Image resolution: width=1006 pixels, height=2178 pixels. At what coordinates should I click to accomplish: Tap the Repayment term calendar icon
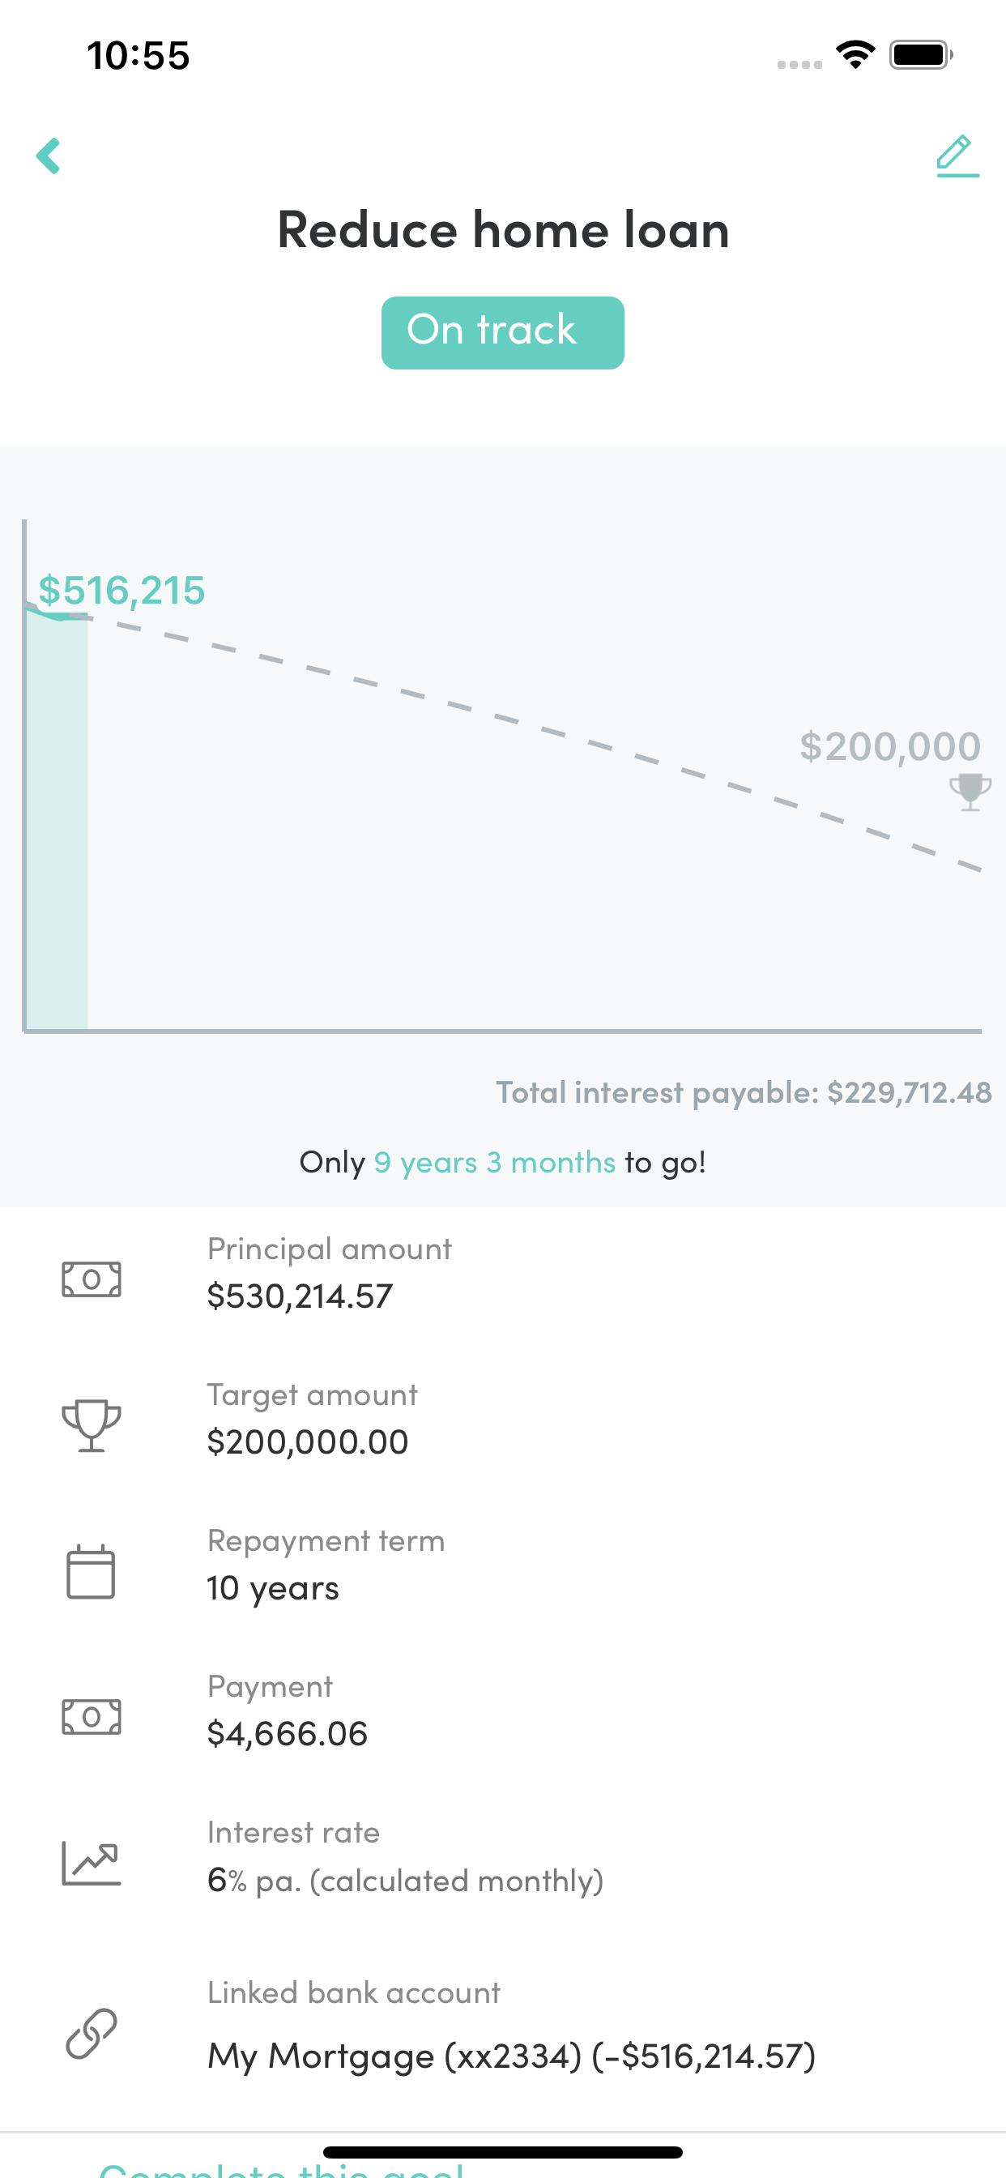click(x=91, y=1571)
